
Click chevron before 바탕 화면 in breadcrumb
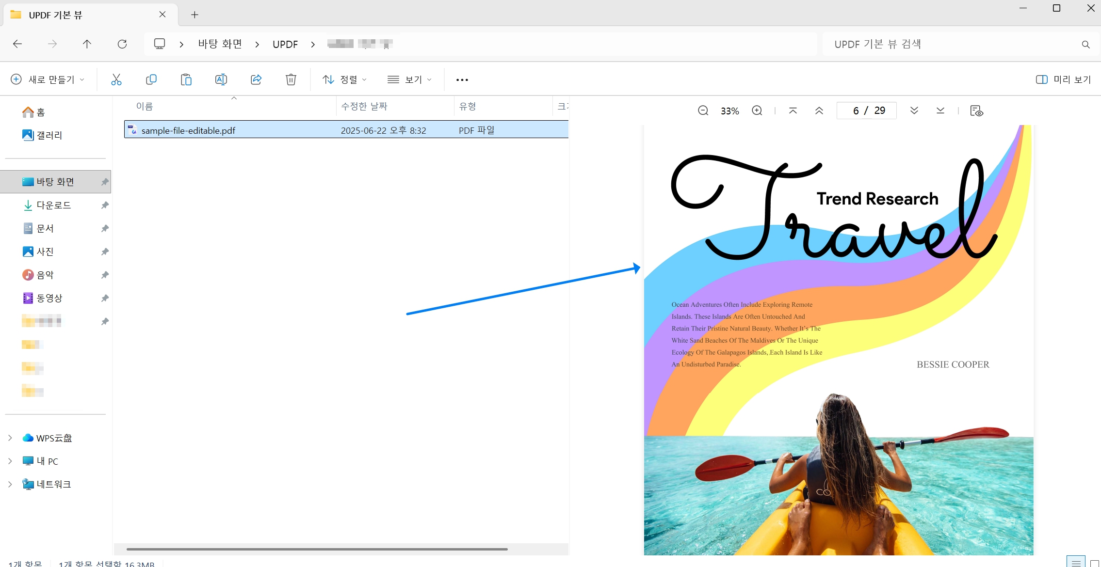(x=181, y=45)
